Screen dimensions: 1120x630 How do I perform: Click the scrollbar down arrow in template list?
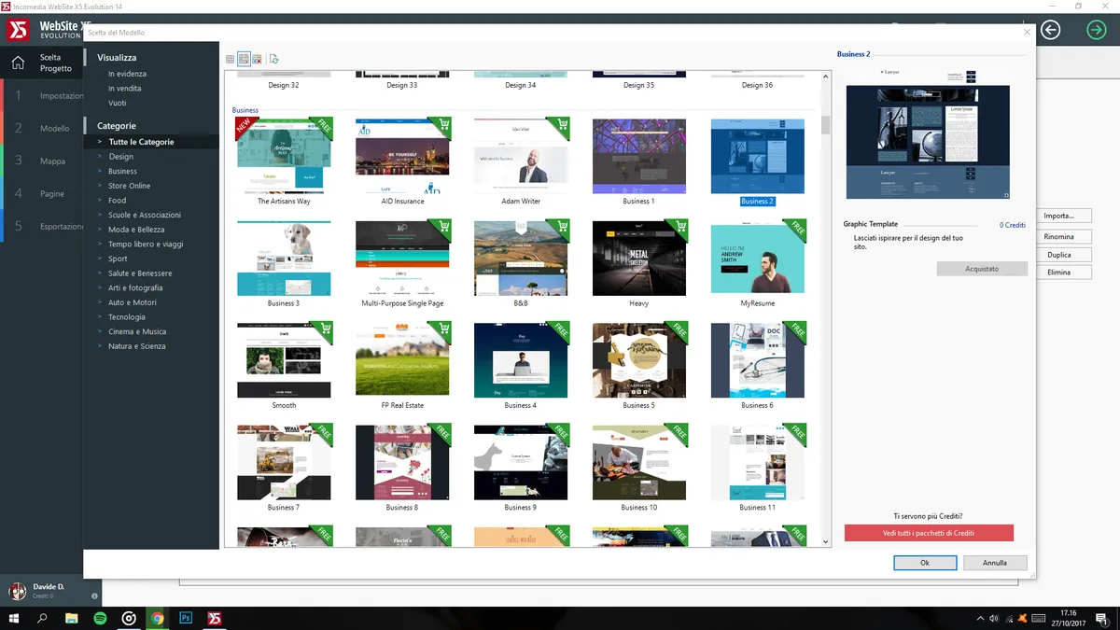825,541
